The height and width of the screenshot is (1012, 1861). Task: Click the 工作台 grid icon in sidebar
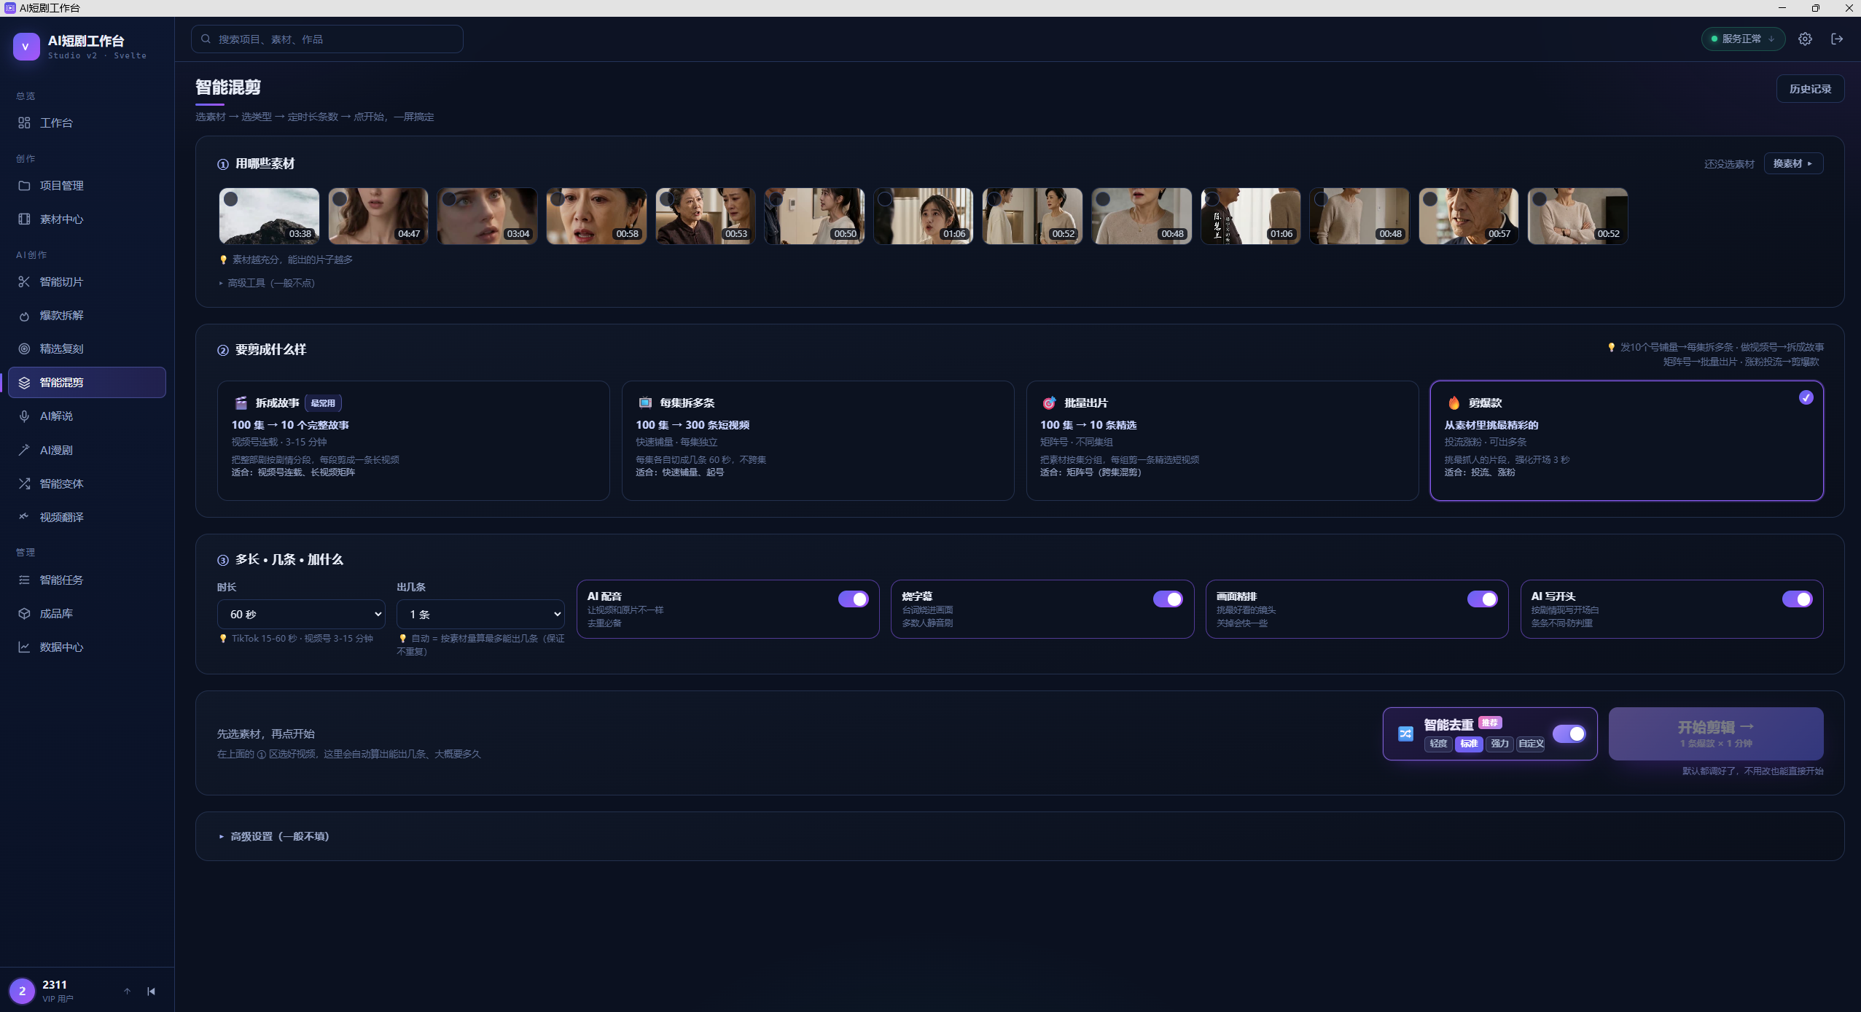click(x=24, y=123)
